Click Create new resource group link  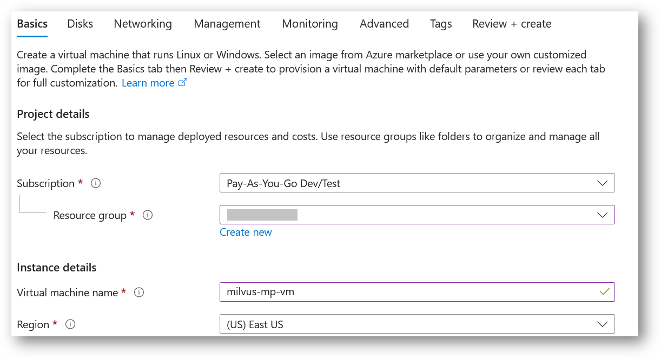[x=246, y=232]
